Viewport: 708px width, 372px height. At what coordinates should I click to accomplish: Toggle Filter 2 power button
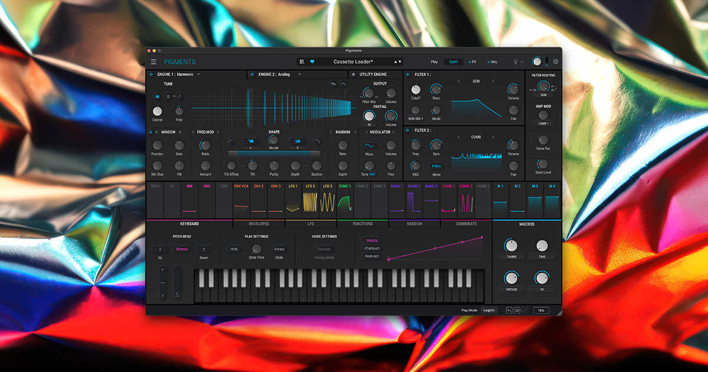(408, 130)
